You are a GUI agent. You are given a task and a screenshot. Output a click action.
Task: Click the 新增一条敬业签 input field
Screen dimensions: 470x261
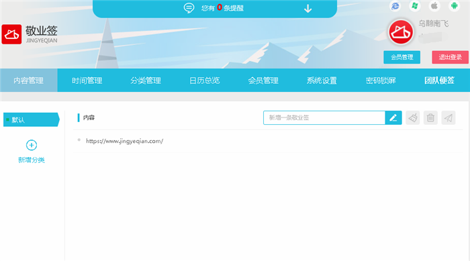click(x=324, y=118)
